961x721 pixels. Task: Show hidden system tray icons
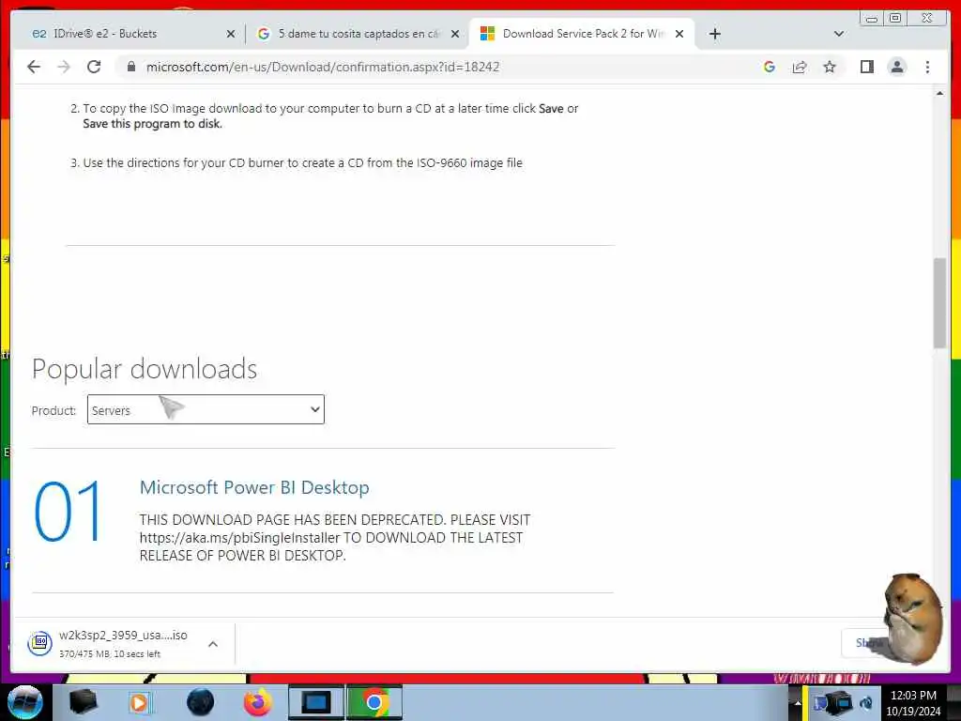(798, 702)
